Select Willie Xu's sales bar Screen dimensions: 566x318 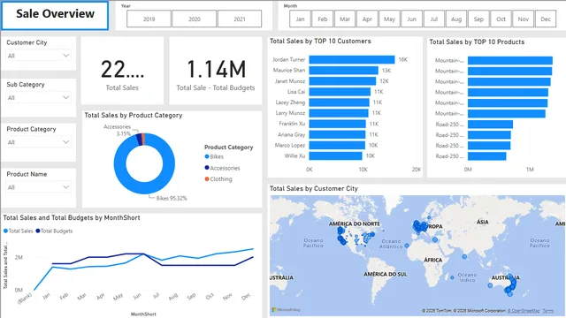(336, 155)
